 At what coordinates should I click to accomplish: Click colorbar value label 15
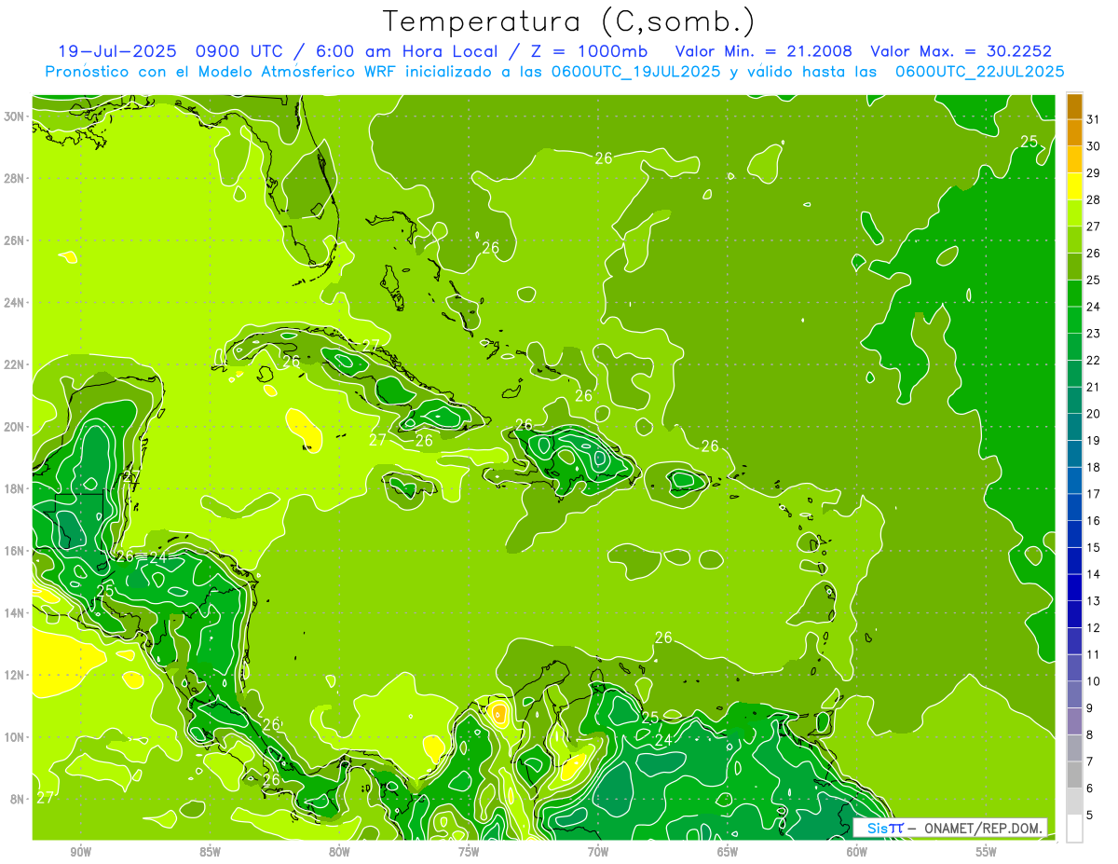(x=1093, y=547)
